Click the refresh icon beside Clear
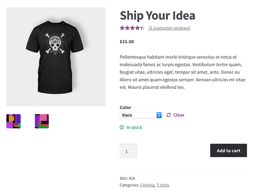 169,115
